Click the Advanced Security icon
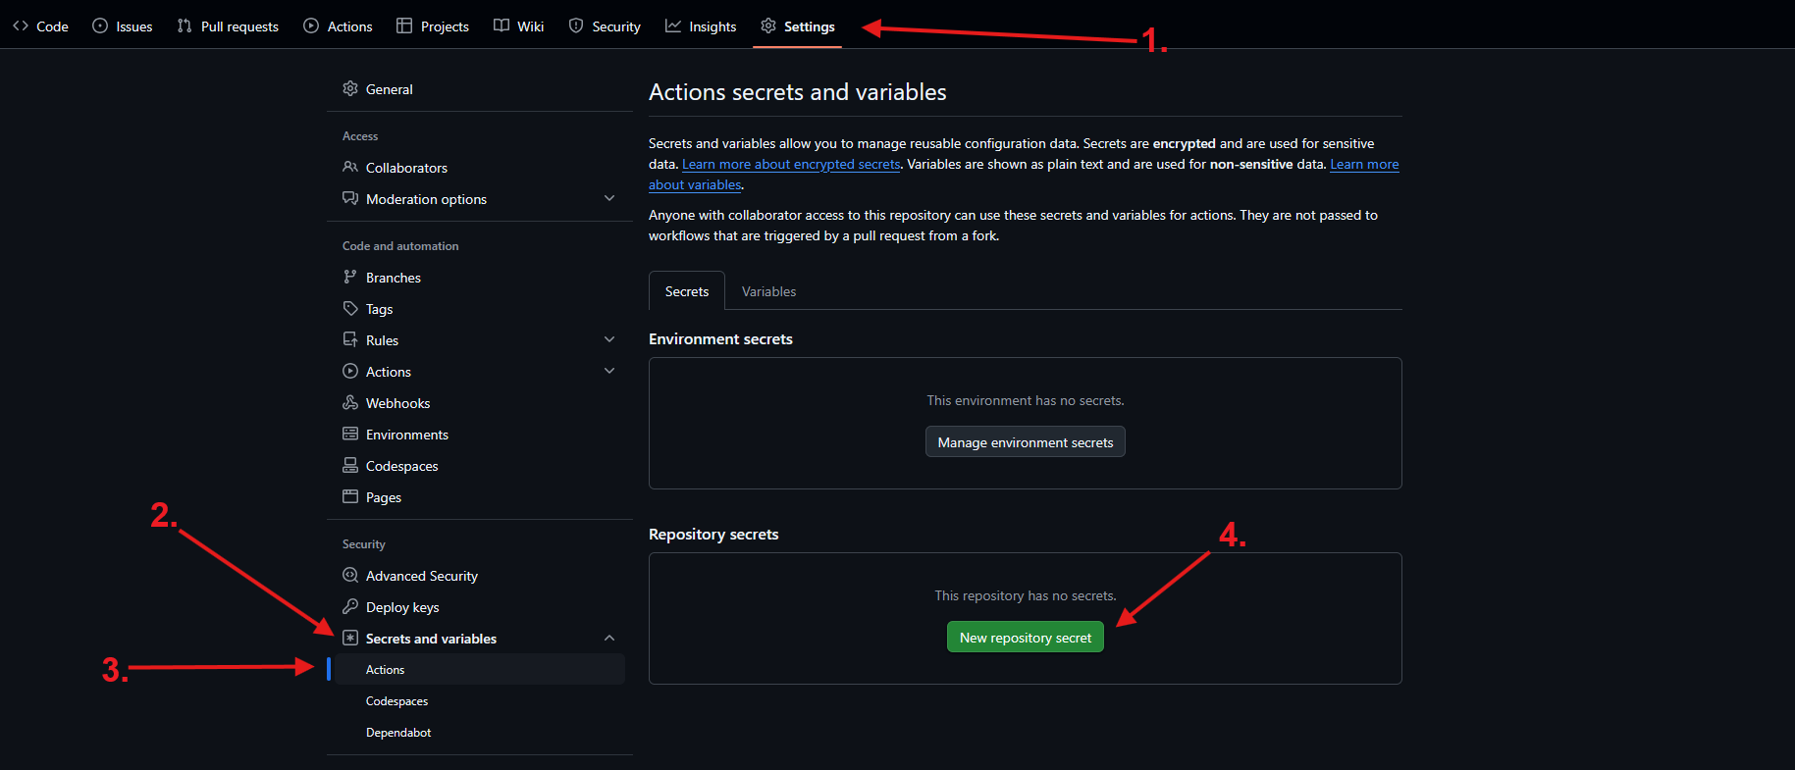The image size is (1795, 770). (350, 575)
